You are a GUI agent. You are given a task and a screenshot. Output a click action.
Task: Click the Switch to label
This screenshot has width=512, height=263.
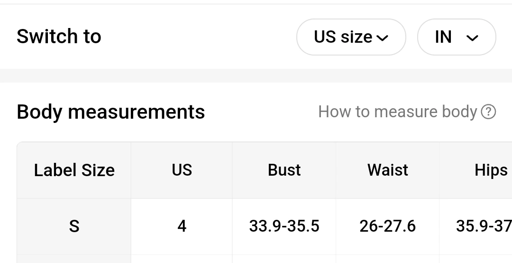click(59, 37)
